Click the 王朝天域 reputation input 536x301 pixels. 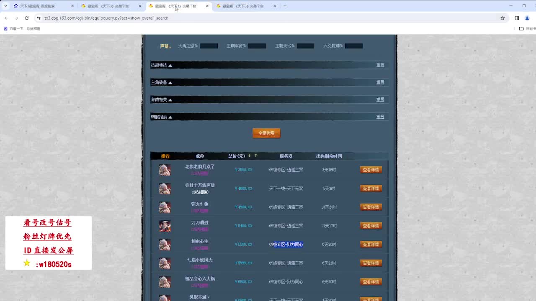[305, 46]
